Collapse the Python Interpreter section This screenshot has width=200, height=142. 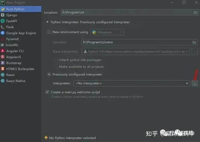coord(47,22)
